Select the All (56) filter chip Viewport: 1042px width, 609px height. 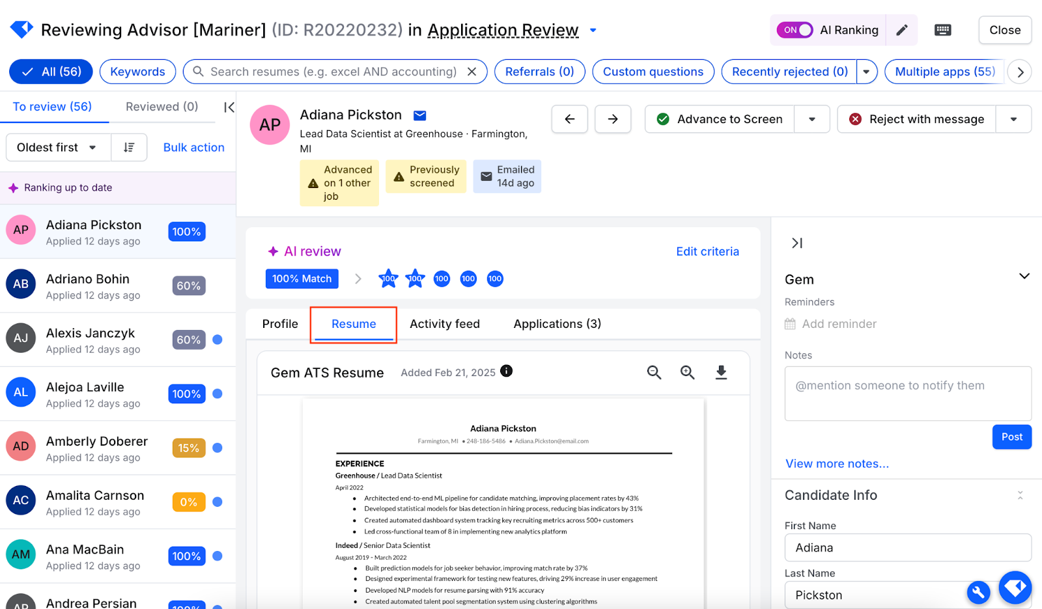coord(51,72)
